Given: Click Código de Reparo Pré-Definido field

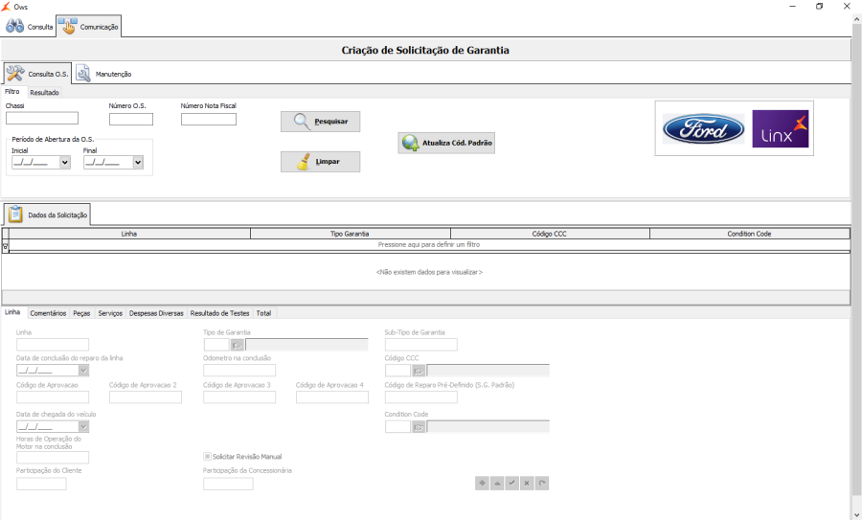Looking at the screenshot, I should pyautogui.click(x=421, y=397).
